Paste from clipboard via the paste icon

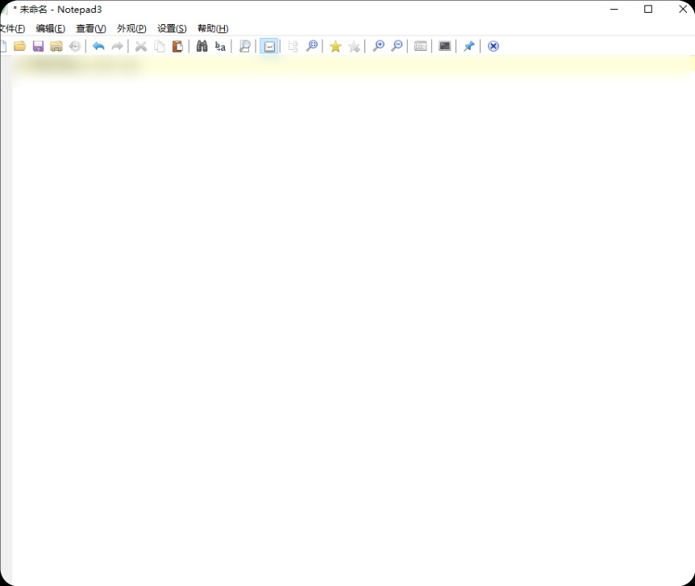coord(177,46)
